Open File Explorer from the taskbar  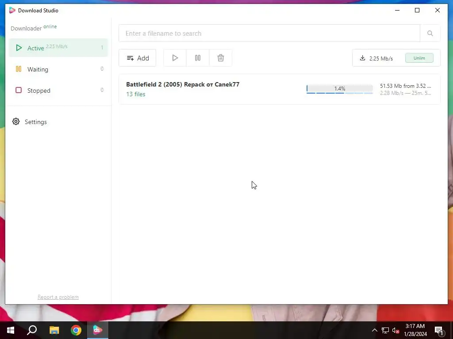click(54, 330)
